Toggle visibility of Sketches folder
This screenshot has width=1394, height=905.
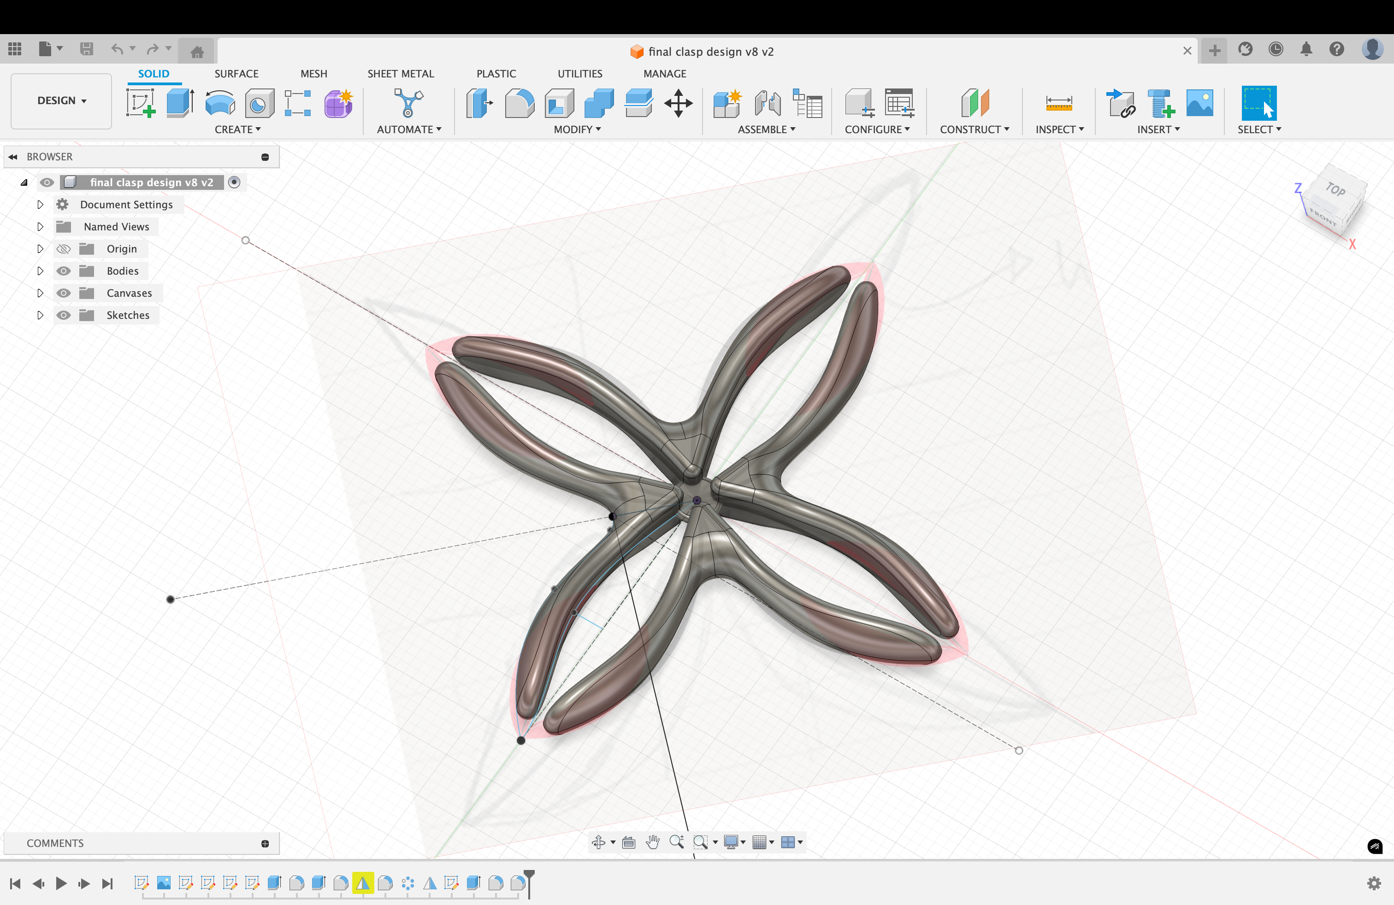coord(64,316)
